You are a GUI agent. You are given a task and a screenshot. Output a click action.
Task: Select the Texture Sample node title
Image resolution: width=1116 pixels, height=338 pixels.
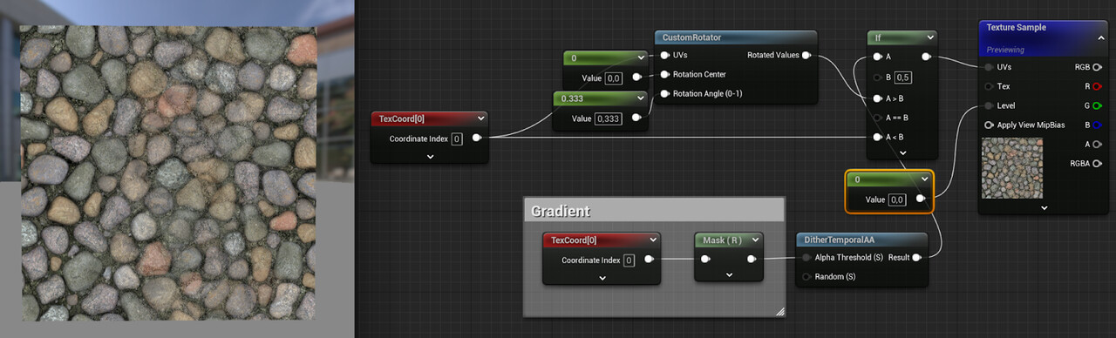[1016, 28]
